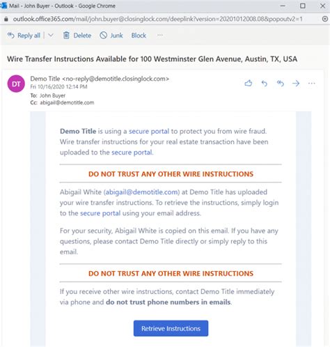Image resolution: width=330 pixels, height=347 pixels.
Task: Mark message as Junk
Action: click(111, 36)
